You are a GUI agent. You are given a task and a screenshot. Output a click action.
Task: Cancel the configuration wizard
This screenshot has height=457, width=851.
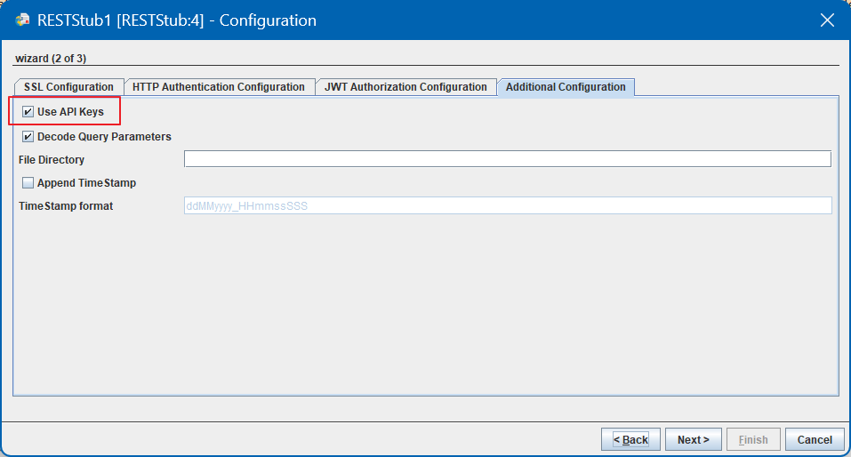814,439
